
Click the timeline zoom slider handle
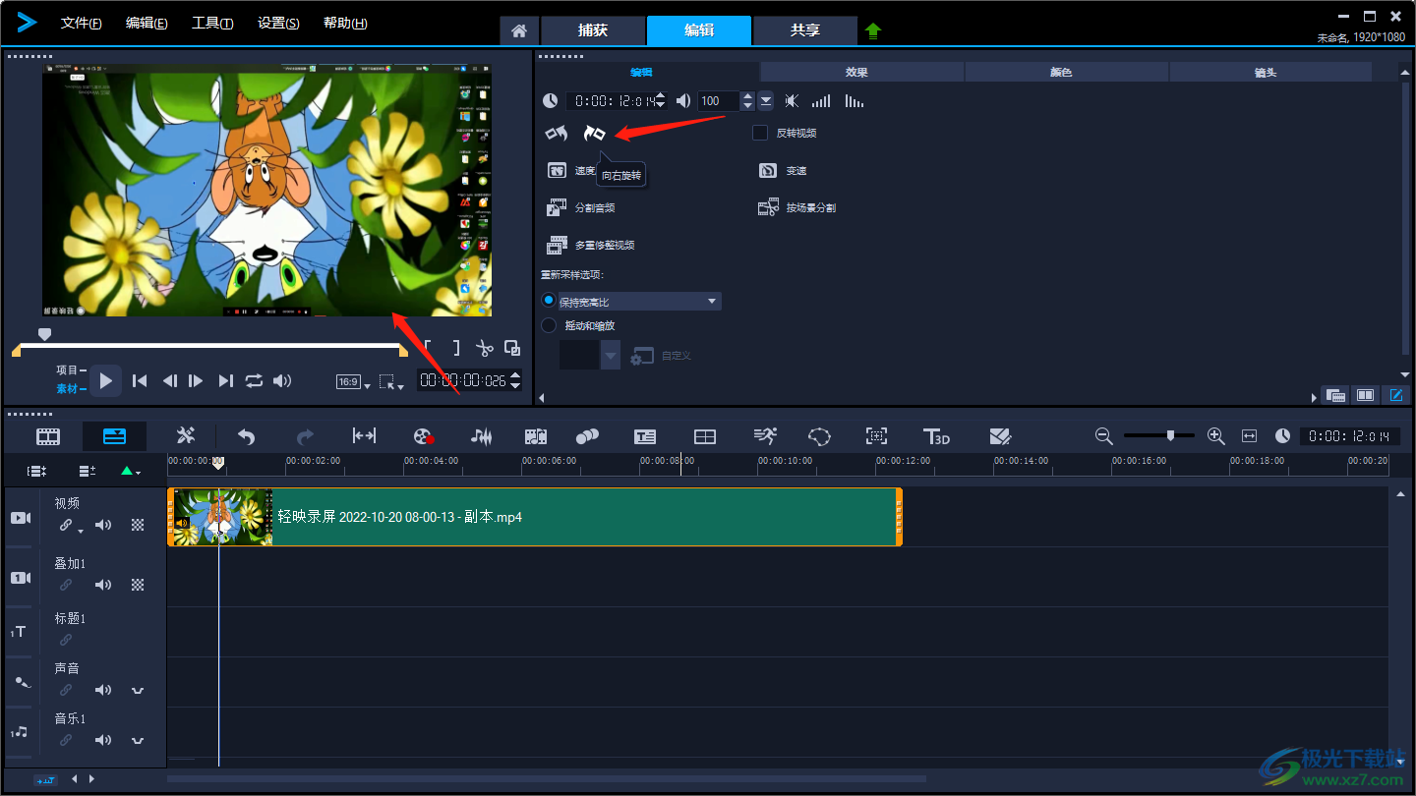tap(1170, 434)
